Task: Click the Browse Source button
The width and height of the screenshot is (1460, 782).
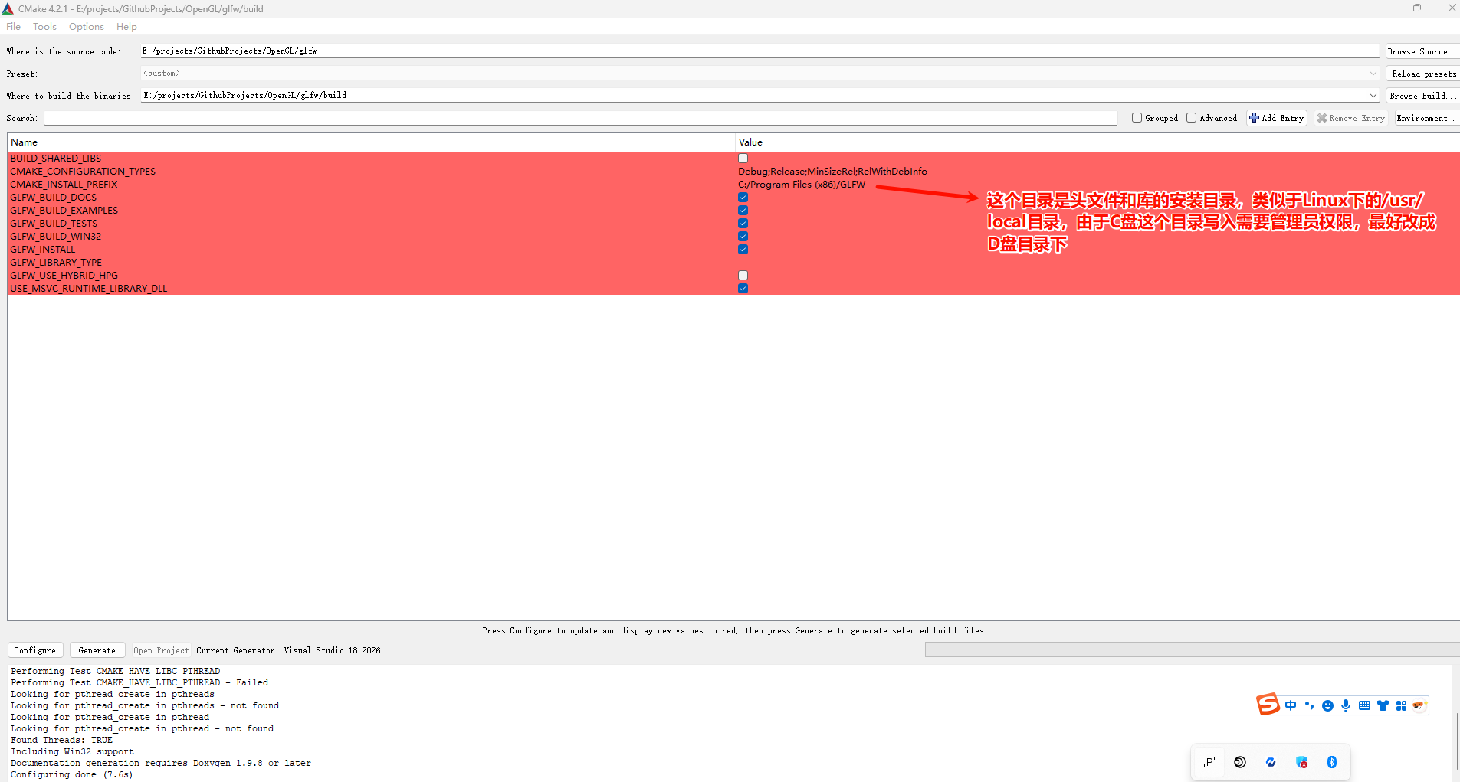Action: click(1422, 51)
